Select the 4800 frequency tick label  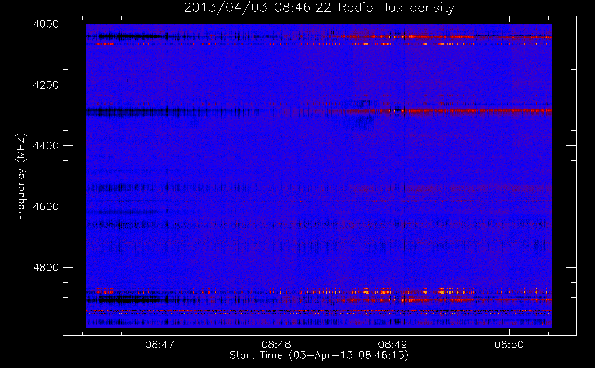click(x=46, y=267)
